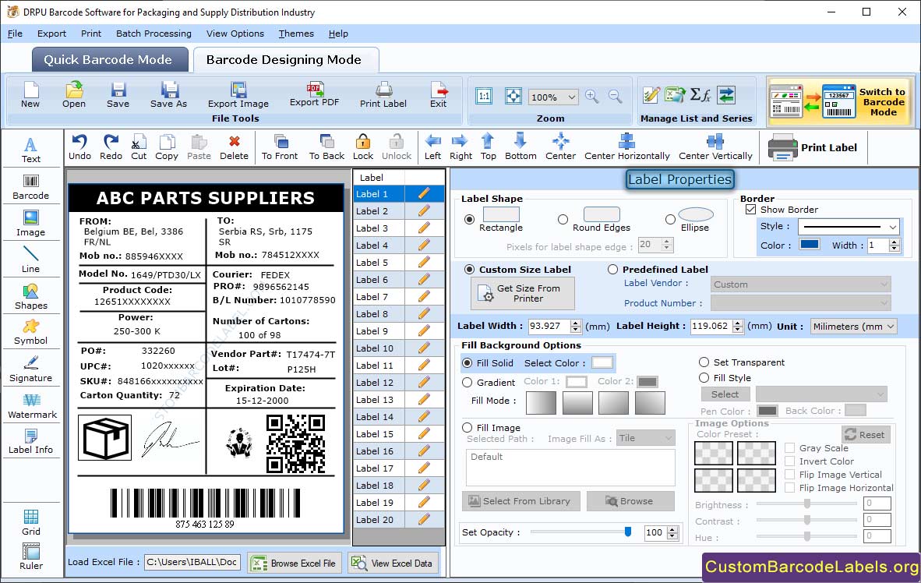This screenshot has height=583, width=921.
Task: Select the Barcode tool in sidebar
Action: click(x=30, y=187)
